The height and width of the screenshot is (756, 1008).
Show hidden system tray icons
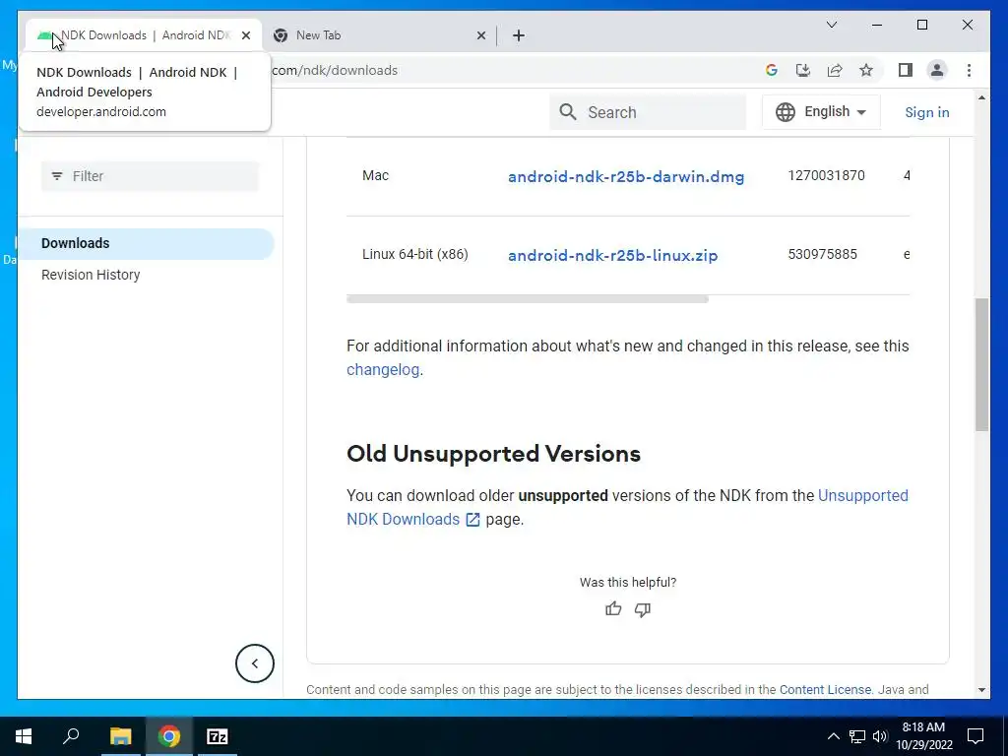tap(833, 736)
